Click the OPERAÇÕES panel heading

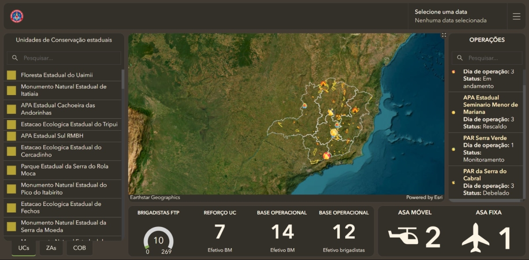tap(487, 40)
